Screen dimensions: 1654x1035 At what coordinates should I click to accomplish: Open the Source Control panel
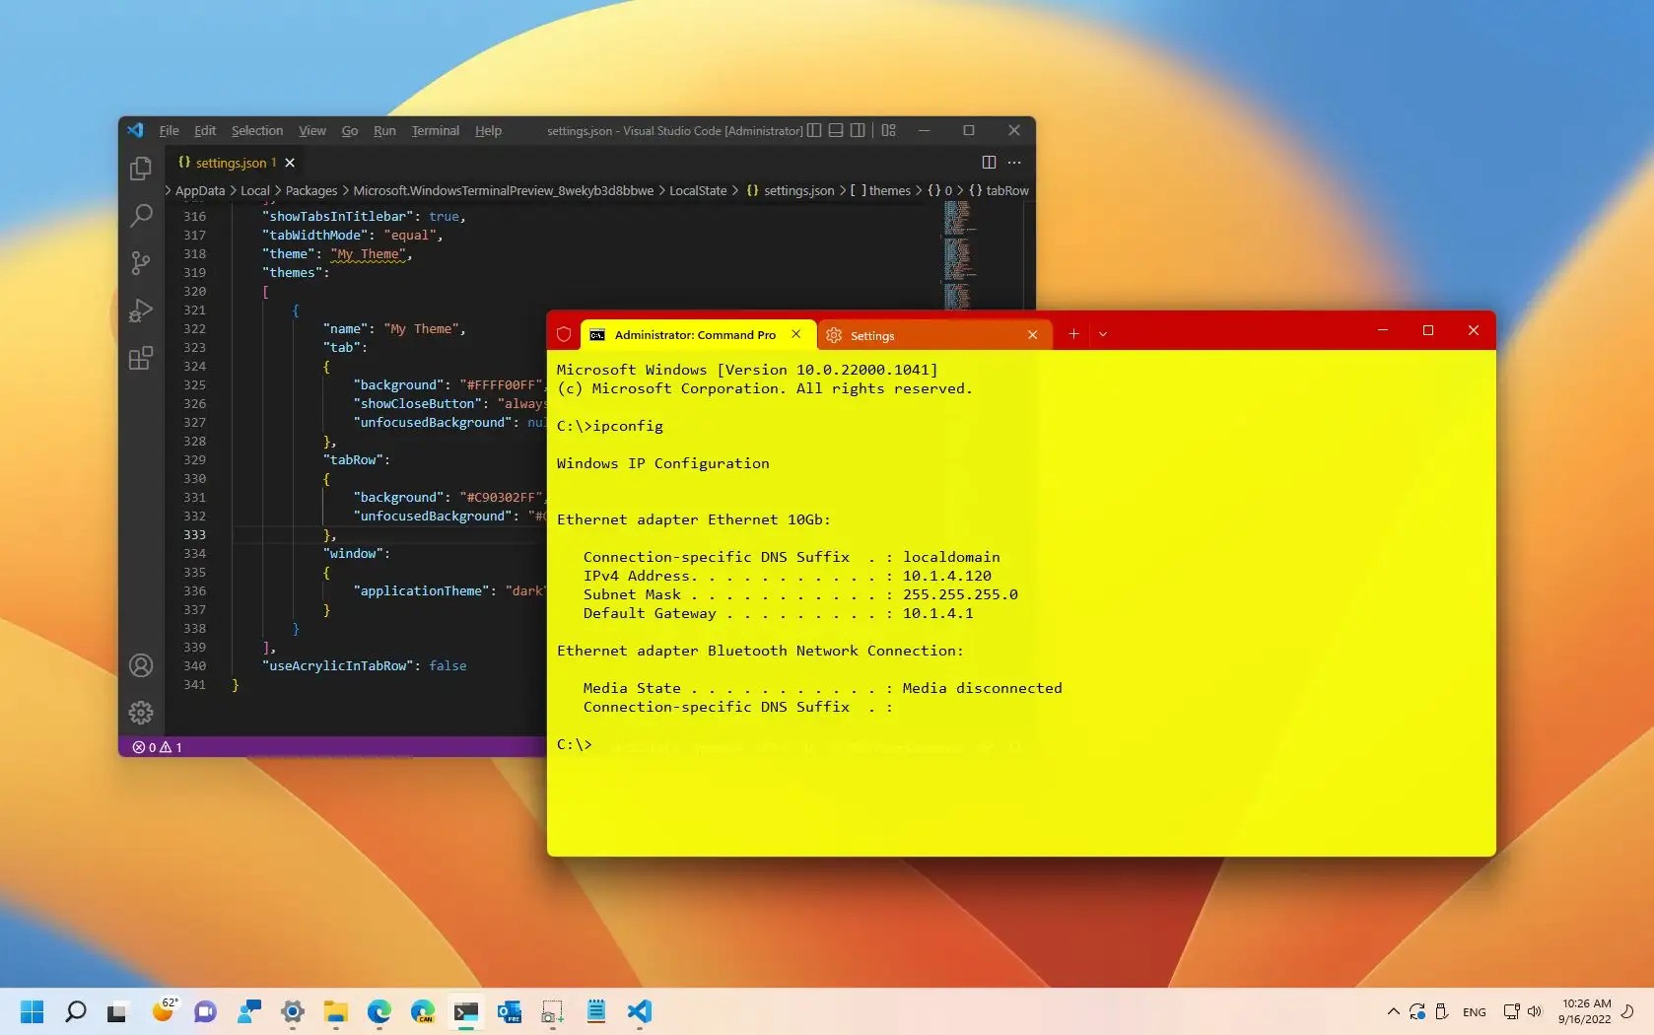tap(141, 264)
